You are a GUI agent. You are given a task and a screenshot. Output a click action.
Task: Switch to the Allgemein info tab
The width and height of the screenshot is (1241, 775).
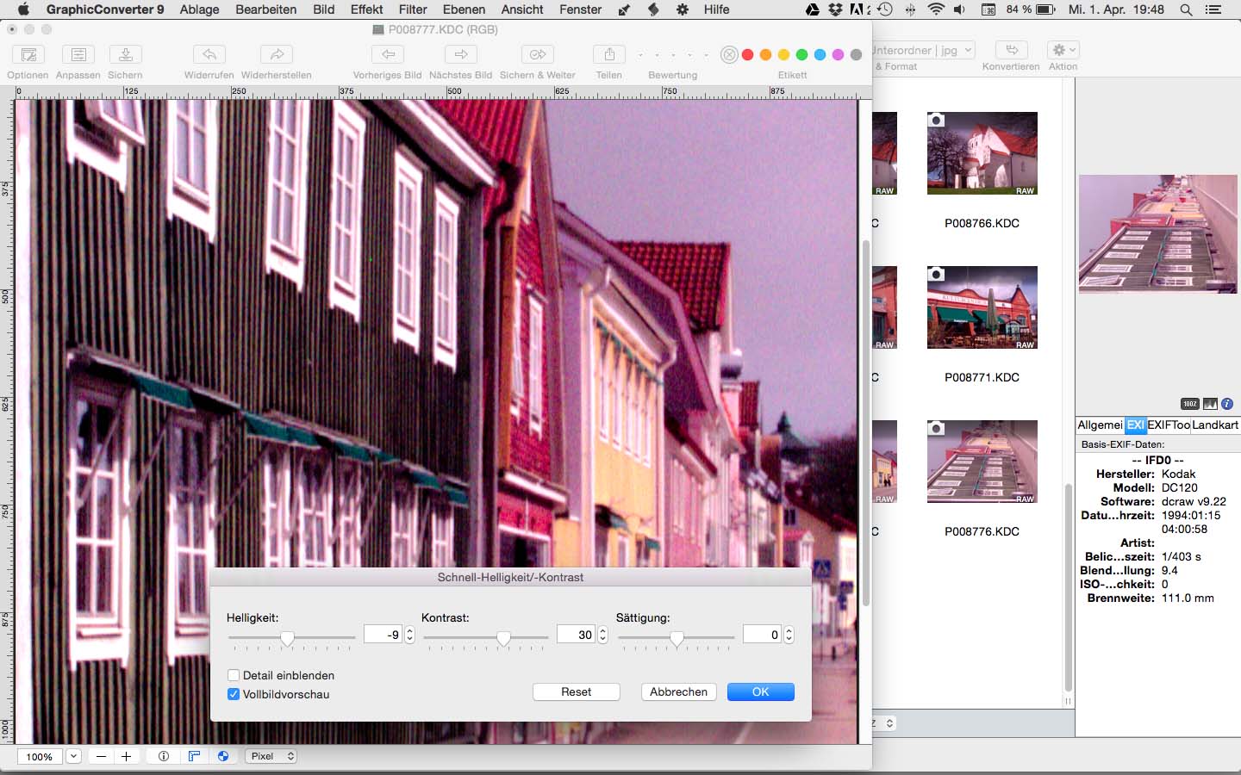[x=1100, y=425]
